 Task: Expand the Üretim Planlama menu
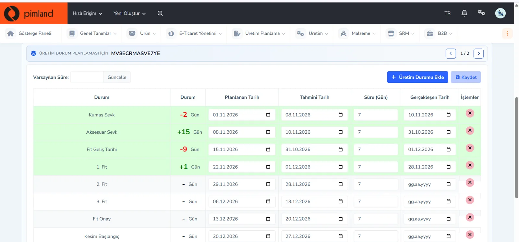tap(259, 33)
